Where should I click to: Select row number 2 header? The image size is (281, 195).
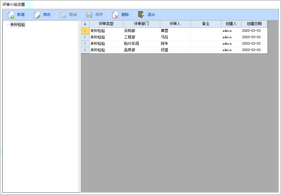[x=85, y=37]
